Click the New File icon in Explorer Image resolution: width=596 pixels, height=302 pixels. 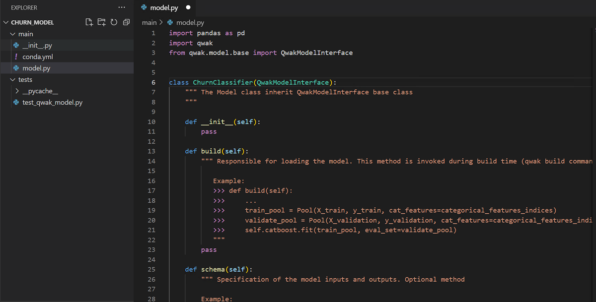[89, 22]
